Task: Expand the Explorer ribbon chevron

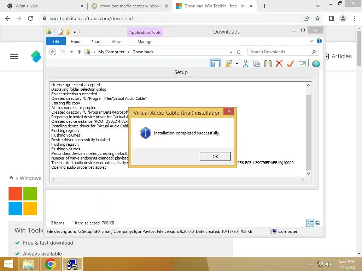Action: pyautogui.click(x=311, y=41)
